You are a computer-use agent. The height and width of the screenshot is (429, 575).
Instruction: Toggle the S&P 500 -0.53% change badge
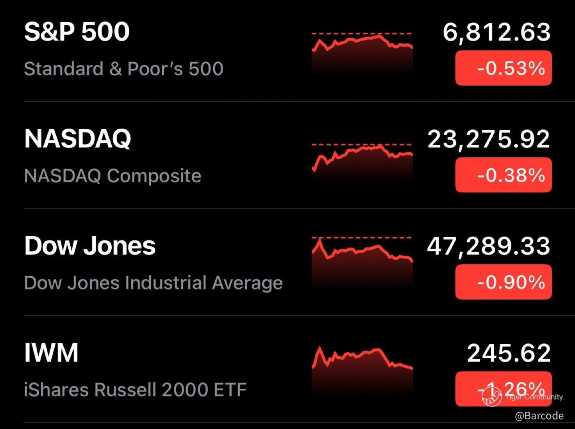(x=504, y=68)
